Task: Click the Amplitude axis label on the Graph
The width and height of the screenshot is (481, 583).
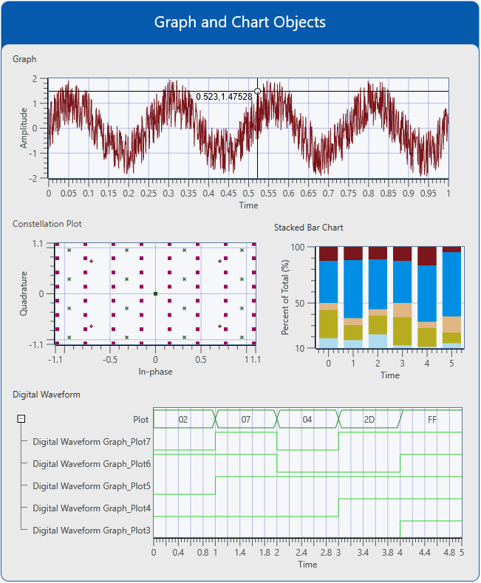Action: pos(24,128)
